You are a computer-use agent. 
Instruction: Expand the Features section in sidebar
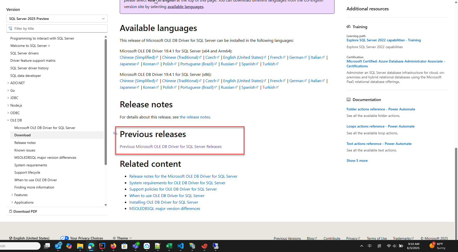[x=12, y=195]
